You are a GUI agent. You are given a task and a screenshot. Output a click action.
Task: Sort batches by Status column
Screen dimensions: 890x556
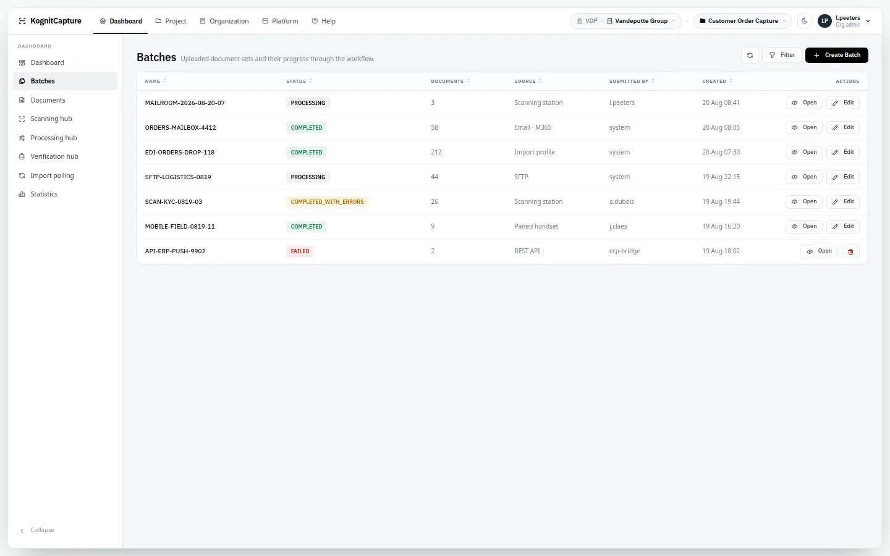(299, 81)
